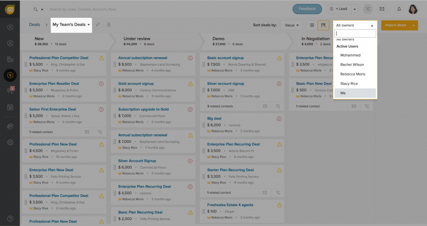Click email icon under Silver account signup
This screenshot has width=427, height=226.
[x=265, y=106]
